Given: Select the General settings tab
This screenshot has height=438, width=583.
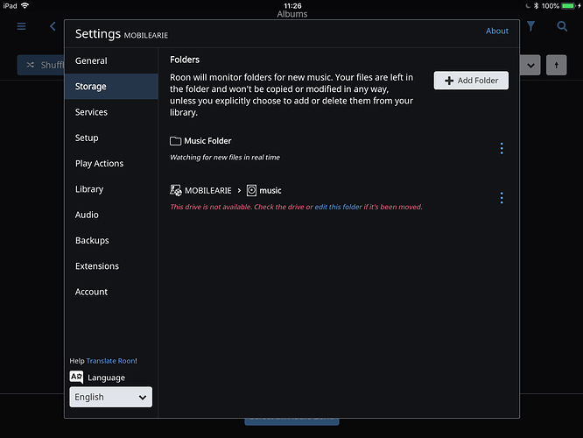Looking at the screenshot, I should click(x=111, y=60).
